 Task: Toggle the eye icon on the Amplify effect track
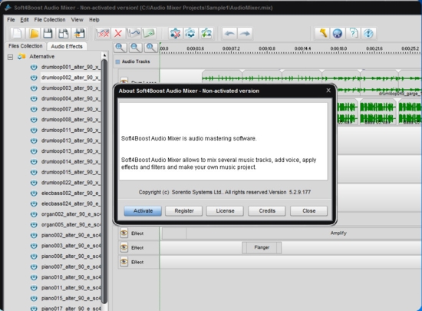124,233
